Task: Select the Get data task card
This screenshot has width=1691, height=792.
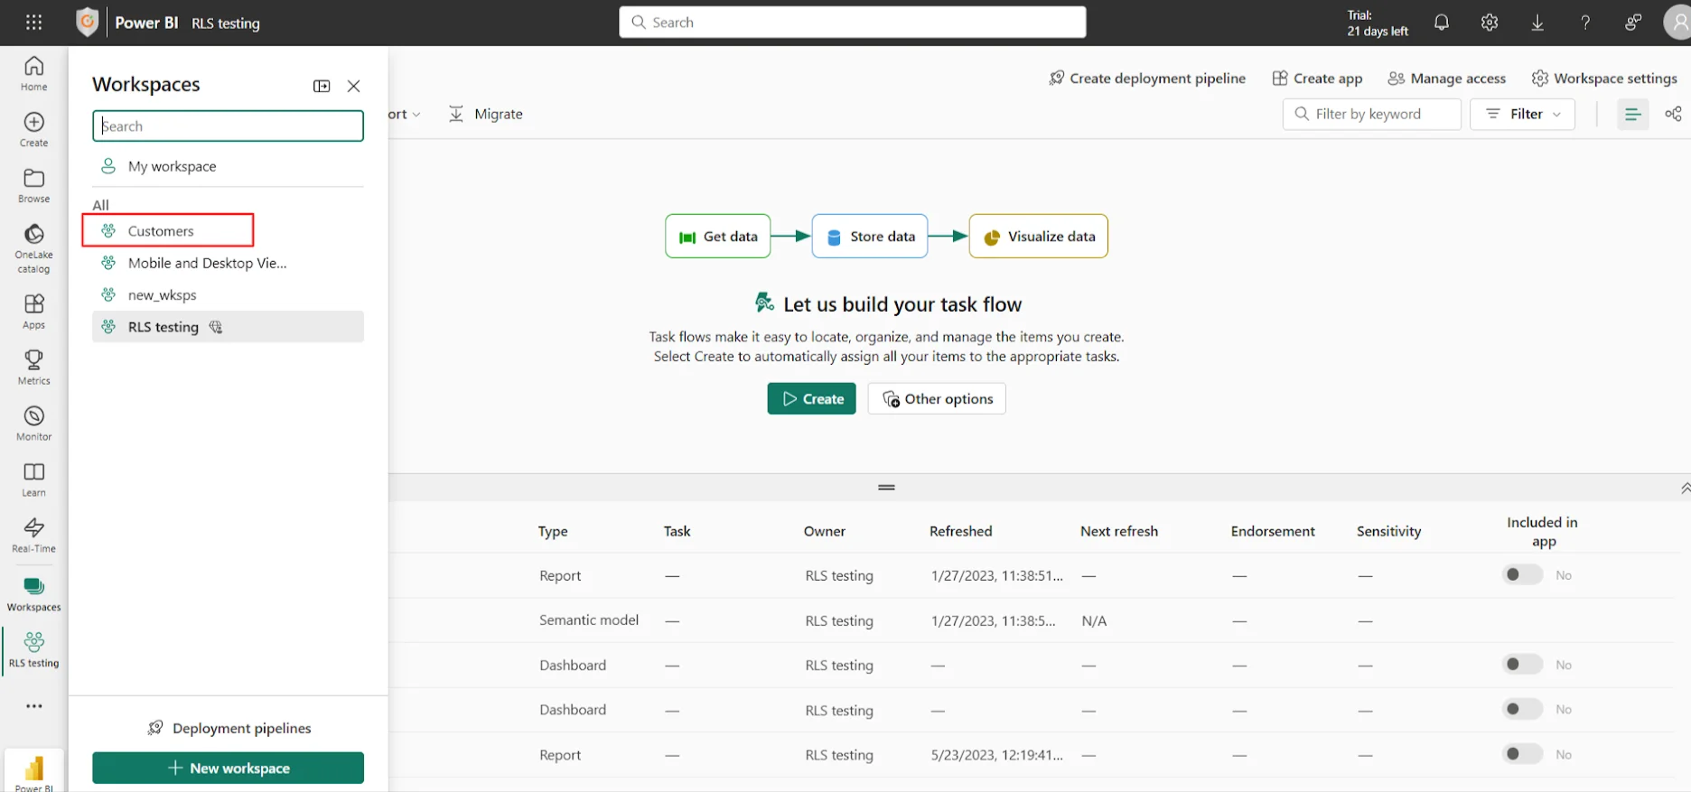Action: coord(718,236)
